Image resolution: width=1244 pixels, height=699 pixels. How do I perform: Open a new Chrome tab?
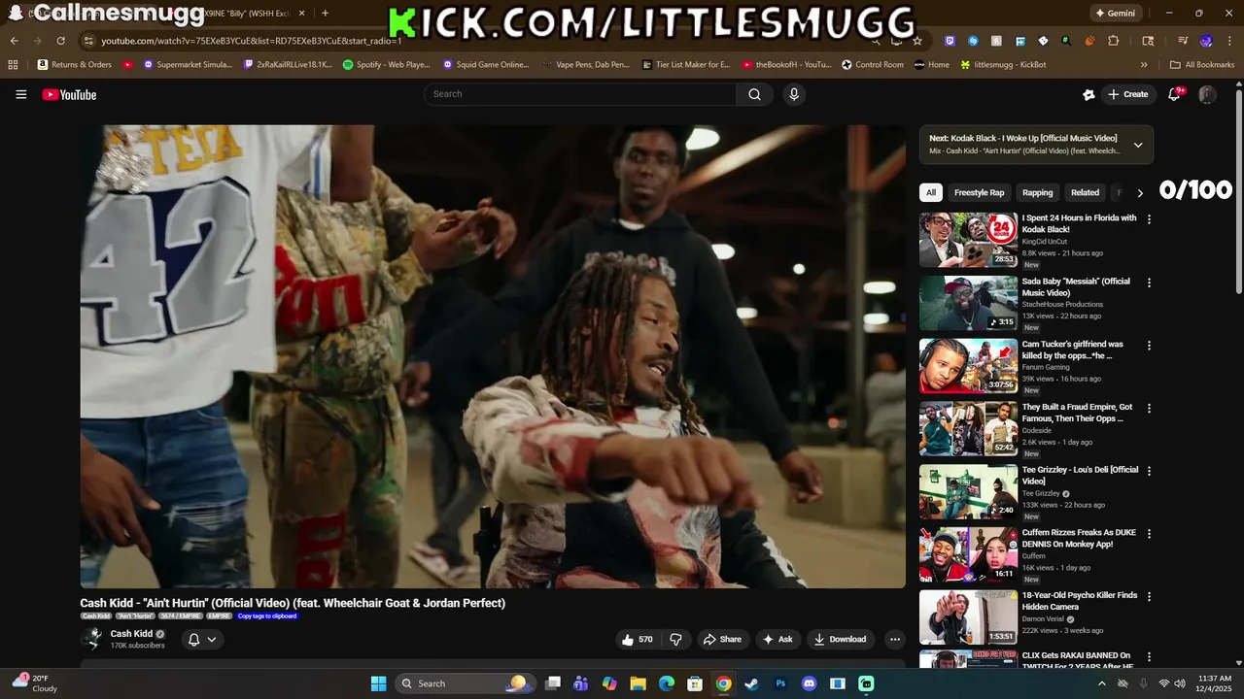[325, 14]
